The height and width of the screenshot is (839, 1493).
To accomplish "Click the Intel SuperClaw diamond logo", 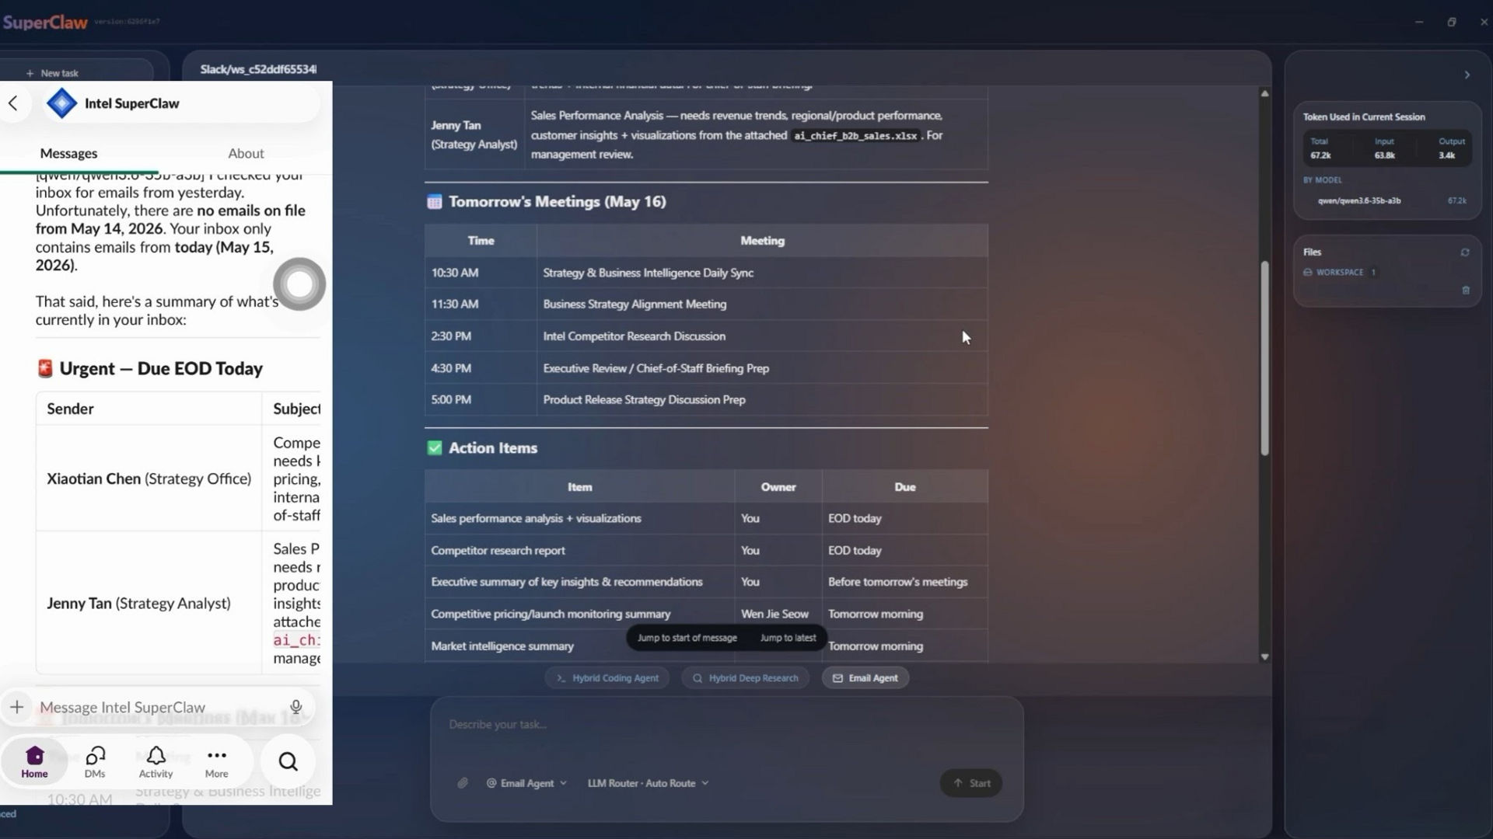I will tap(62, 103).
